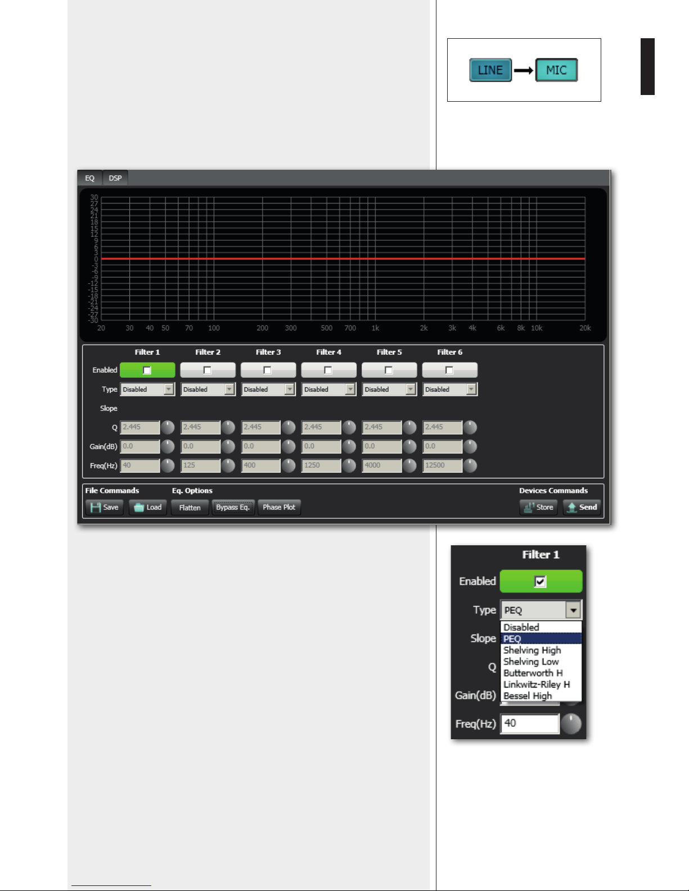Click the Filter 2 Q knob

[228, 427]
